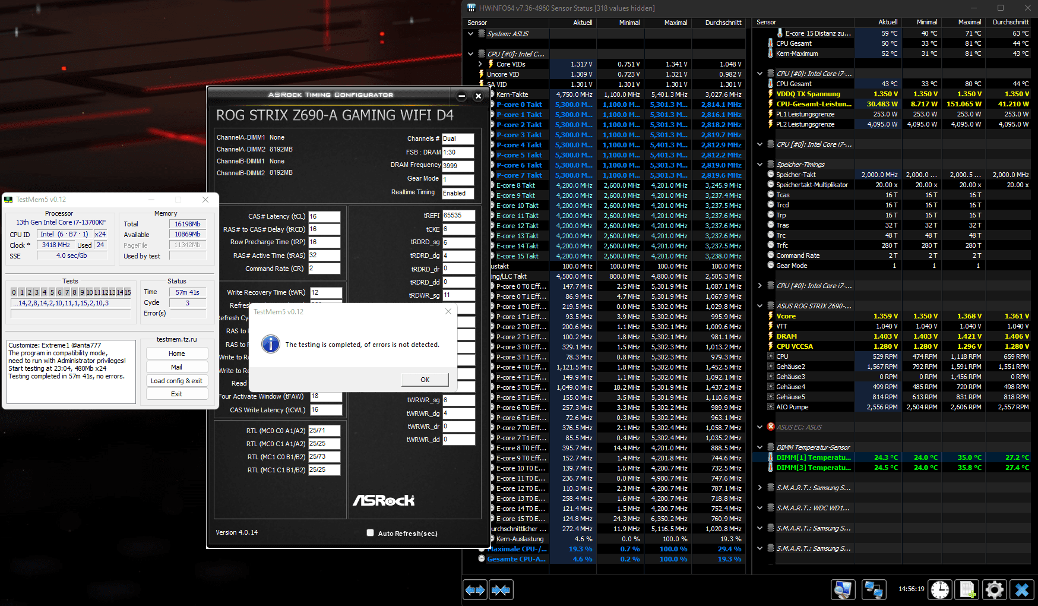Screen dimensions: 1038x606
Task: Click the blue X close-sensors icon
Action: [1022, 589]
